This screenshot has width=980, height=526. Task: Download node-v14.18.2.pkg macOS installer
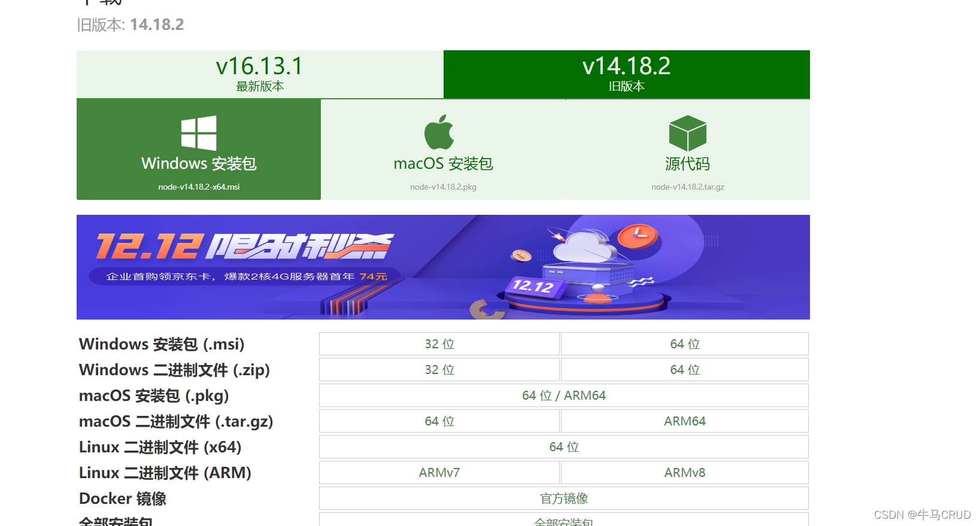444,149
